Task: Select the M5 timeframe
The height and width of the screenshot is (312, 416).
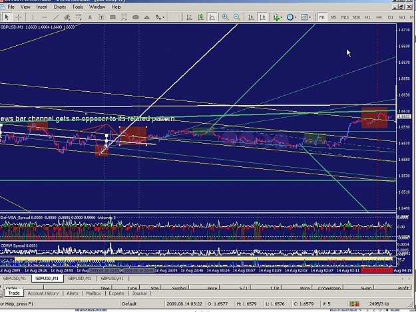Action: pyautogui.click(x=333, y=17)
